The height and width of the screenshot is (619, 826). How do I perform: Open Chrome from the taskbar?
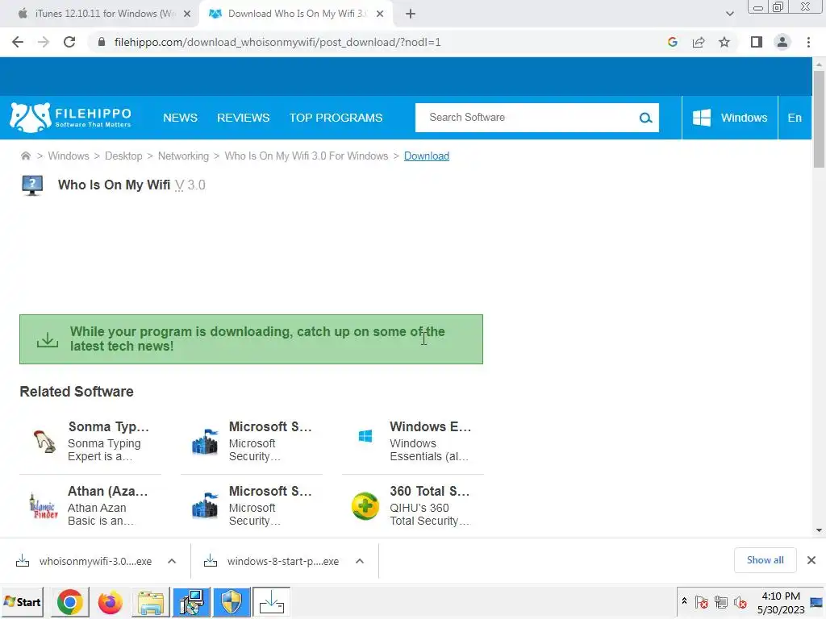(x=70, y=601)
